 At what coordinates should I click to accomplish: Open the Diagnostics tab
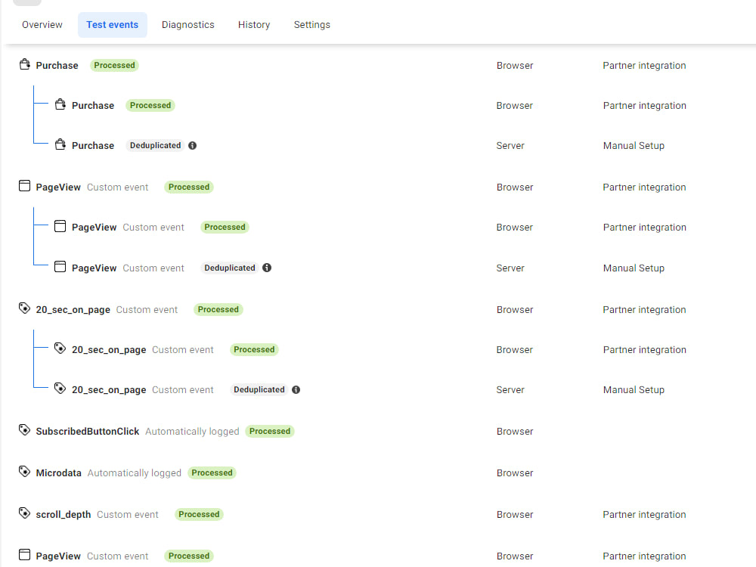[x=187, y=24]
